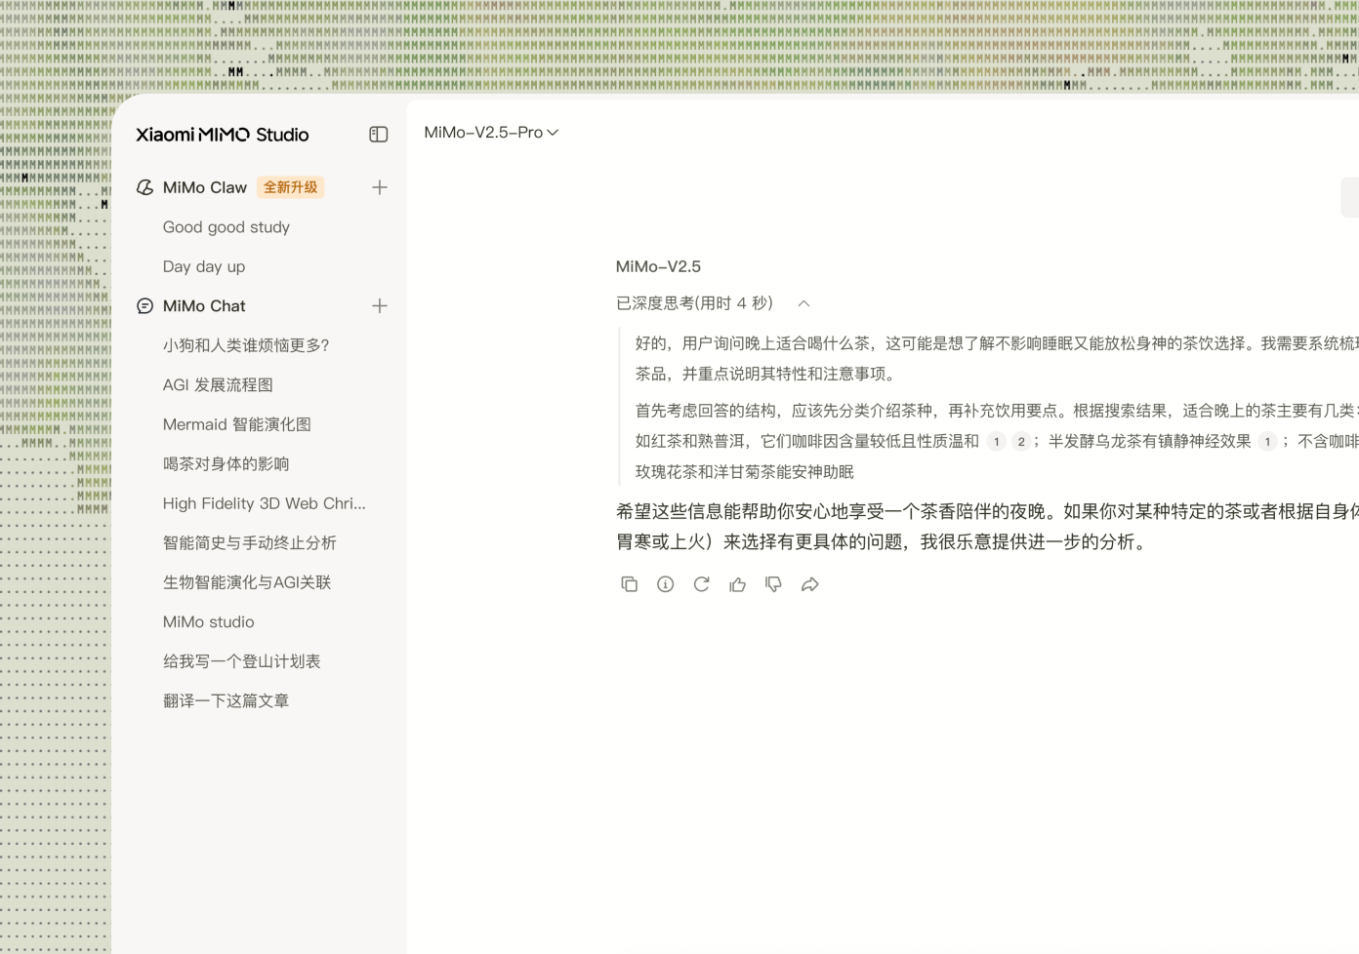1359x954 pixels.
Task: Open chat 小狗和人类谁烦恼更多?
Action: click(246, 345)
